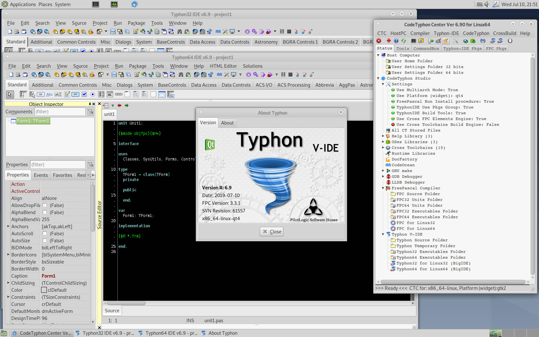Select the arrow pointer tool in component palette
This screenshot has width=539, height=337.
[x=10, y=94]
